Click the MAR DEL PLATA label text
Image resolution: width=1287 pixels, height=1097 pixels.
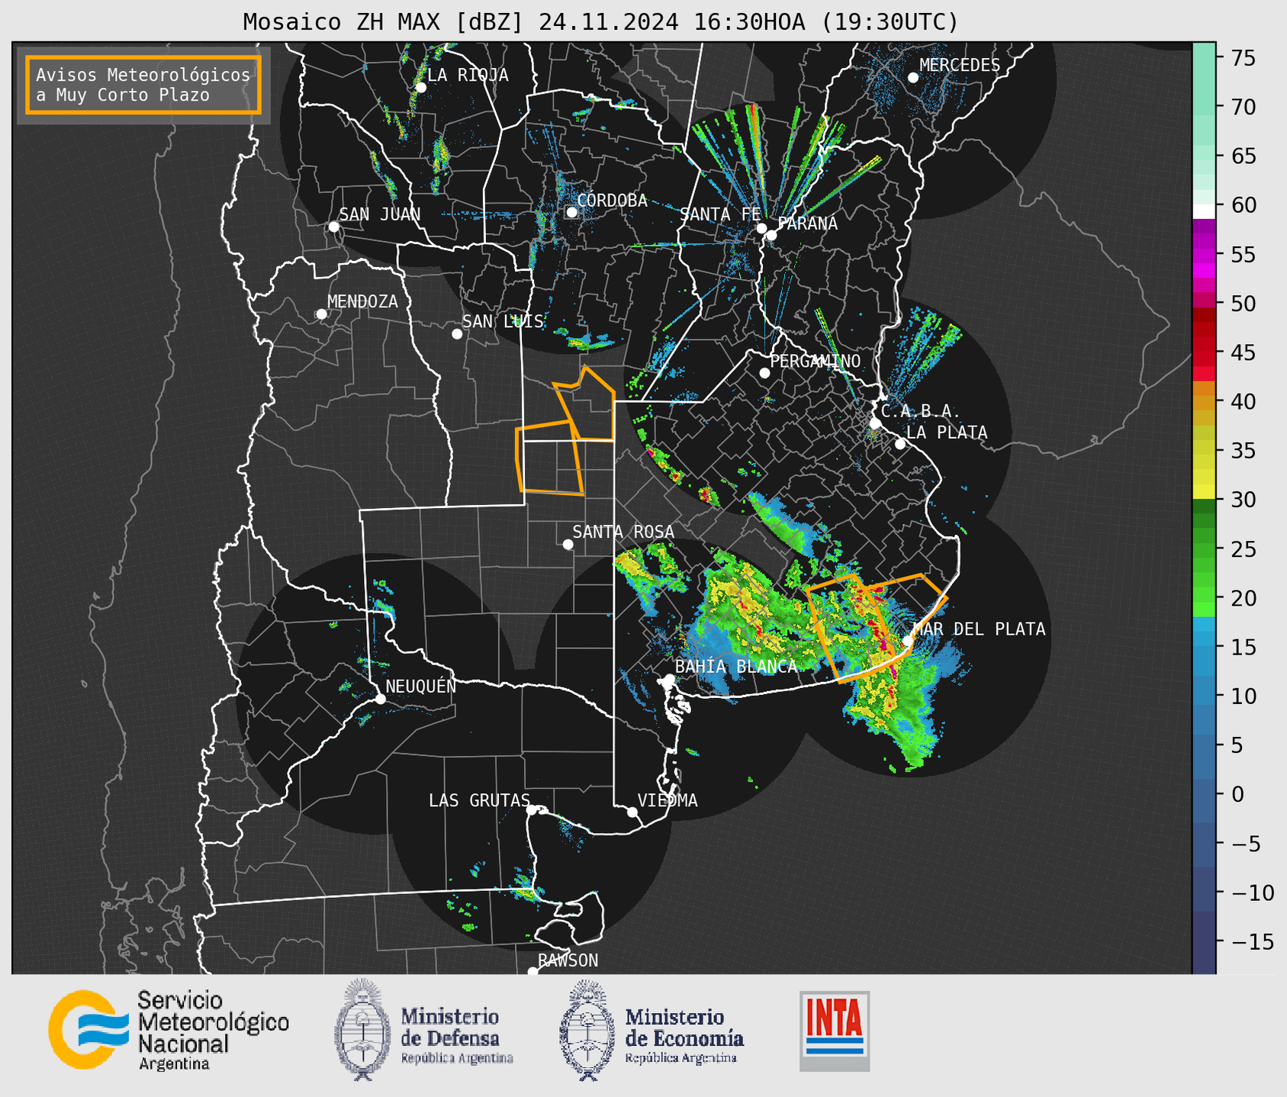pos(980,629)
